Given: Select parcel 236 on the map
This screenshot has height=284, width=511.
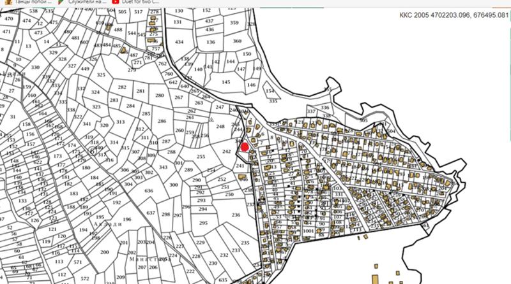Looking at the screenshot, I should 236,215.
